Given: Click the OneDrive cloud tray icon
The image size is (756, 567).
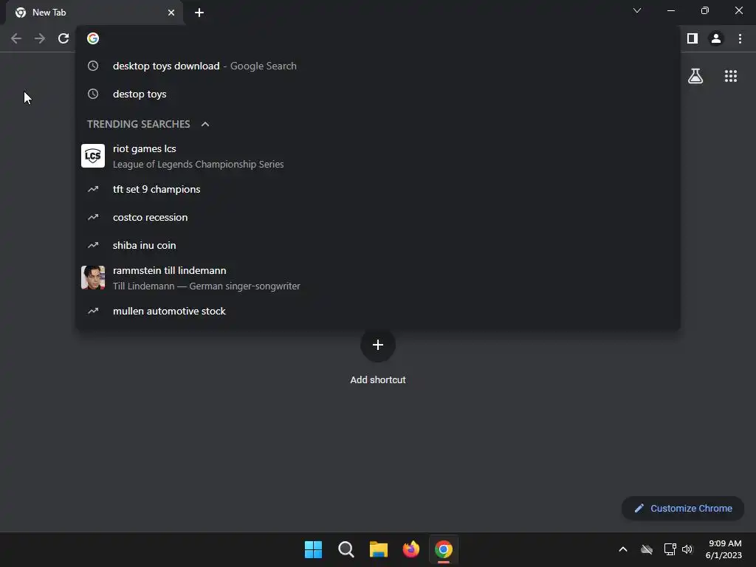Looking at the screenshot, I should 647,549.
